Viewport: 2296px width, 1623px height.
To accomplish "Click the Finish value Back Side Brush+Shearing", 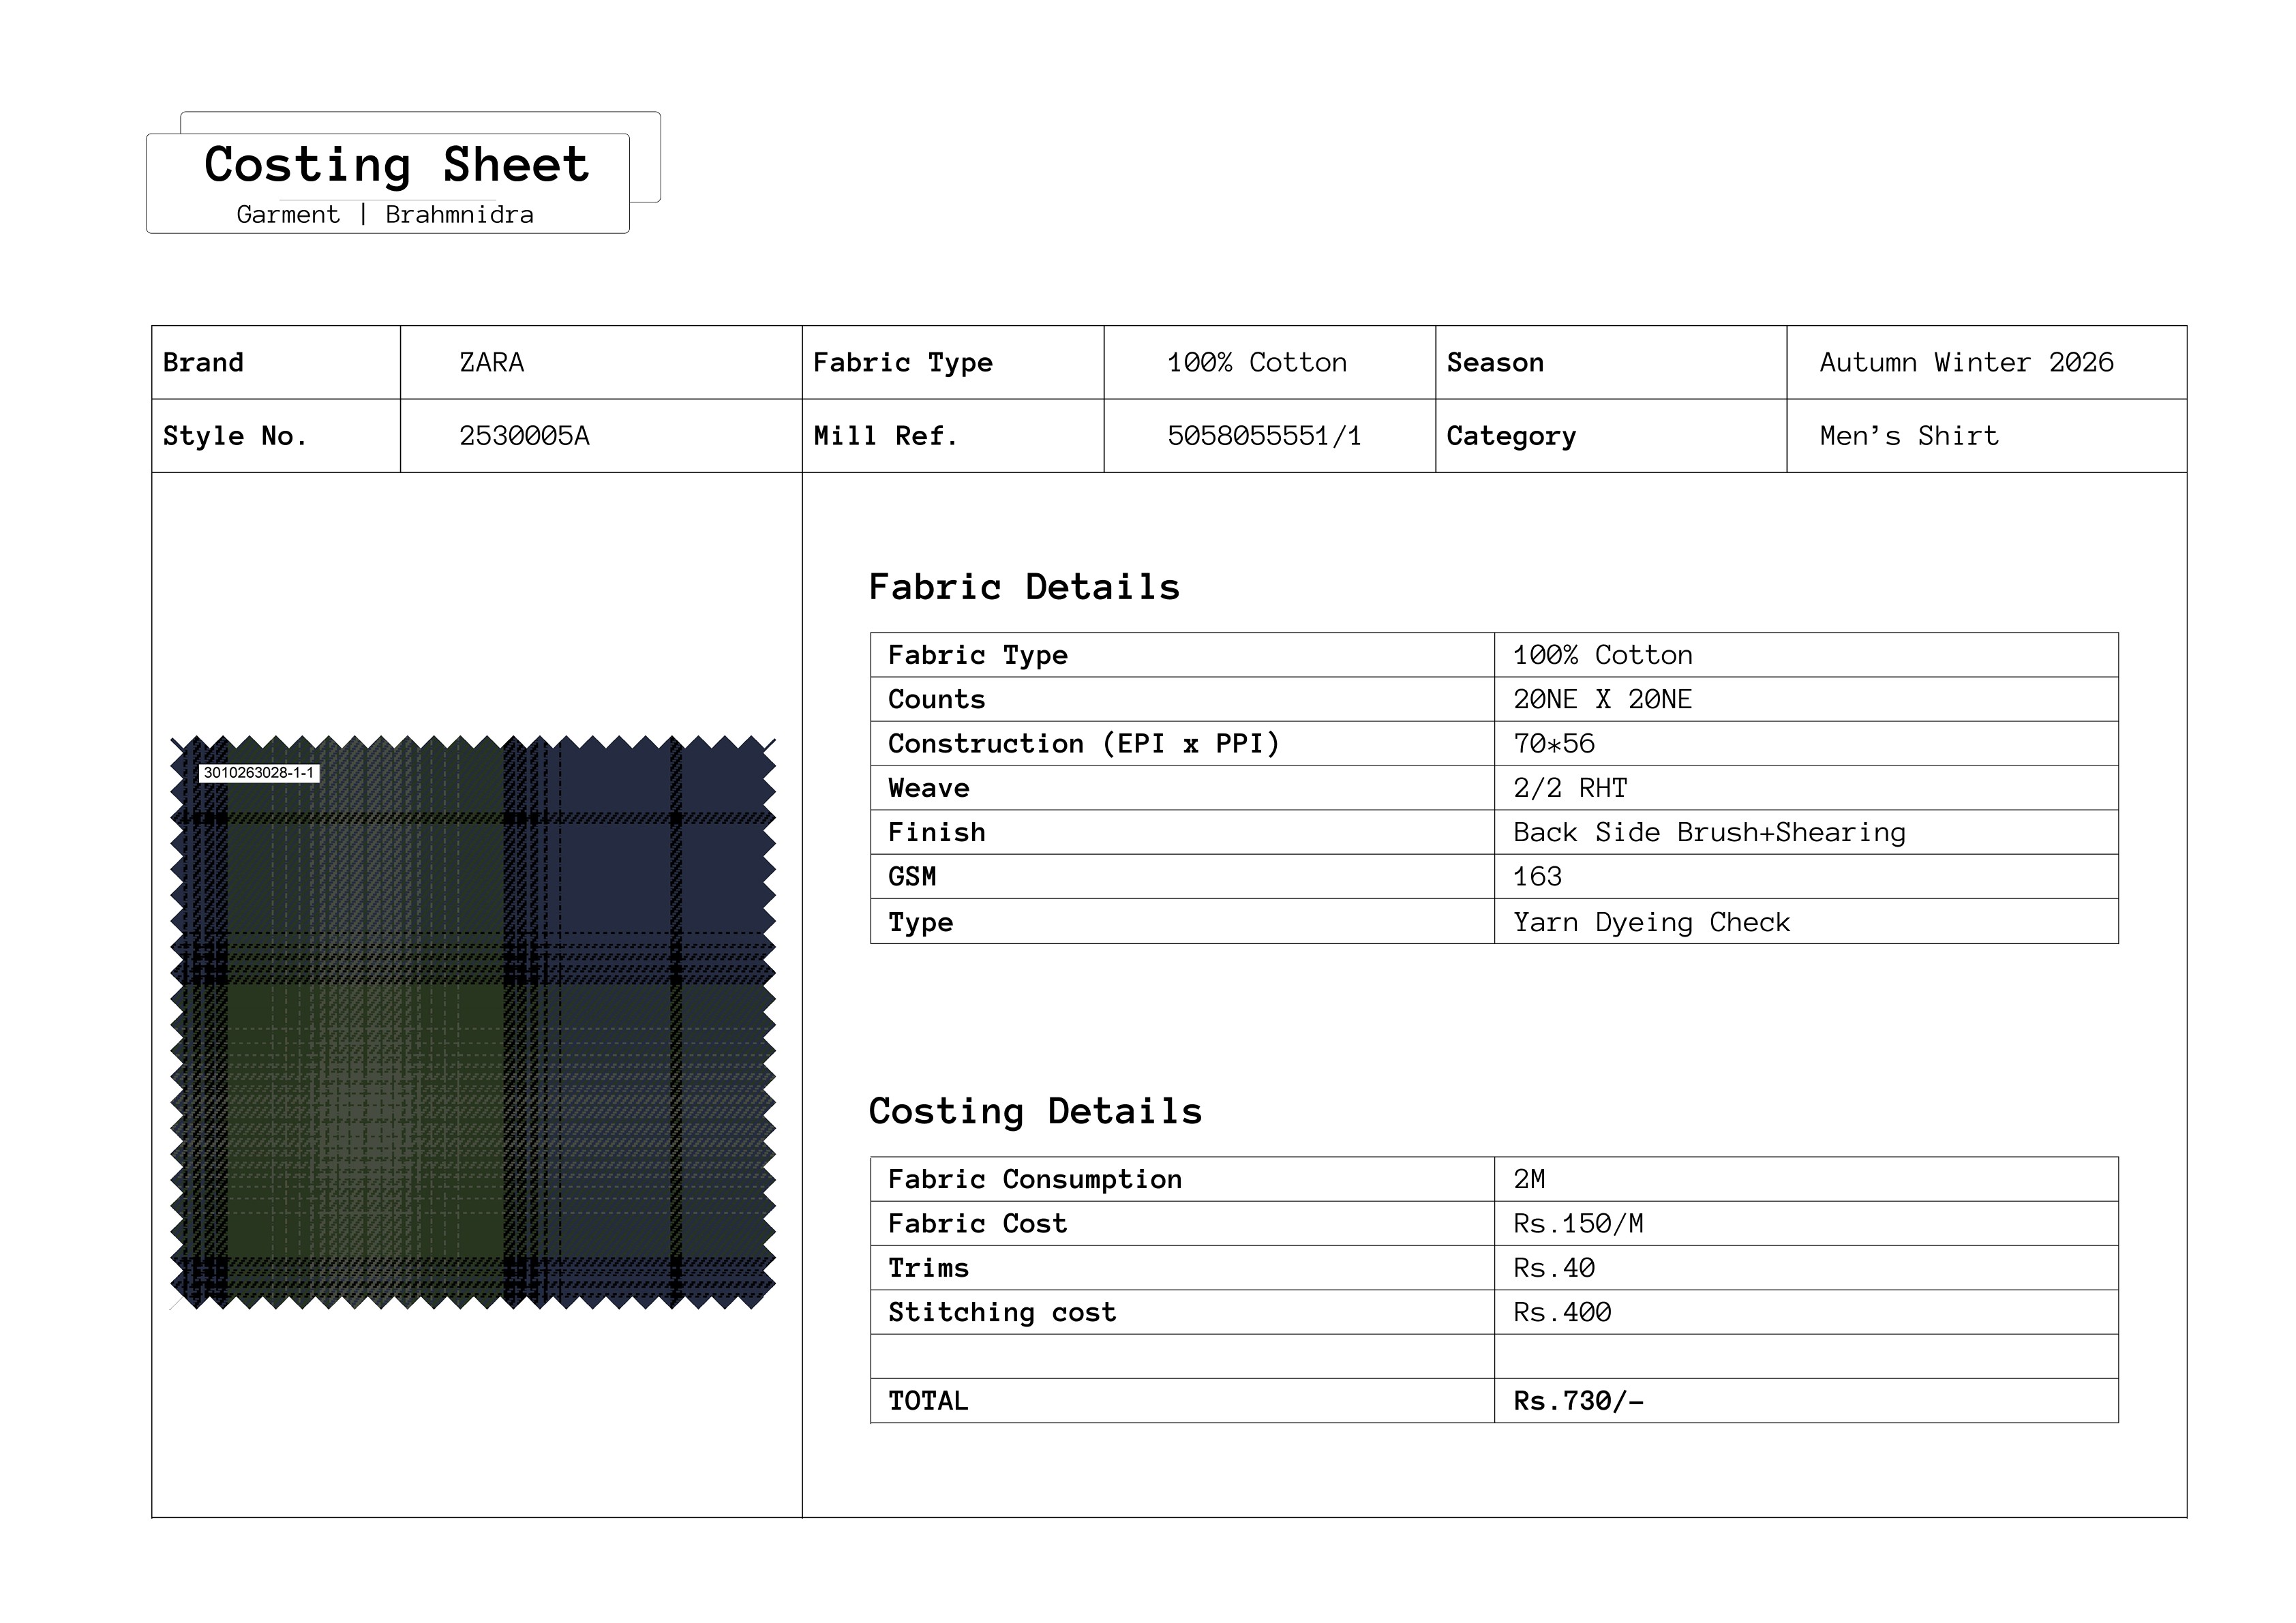I will (1708, 833).
